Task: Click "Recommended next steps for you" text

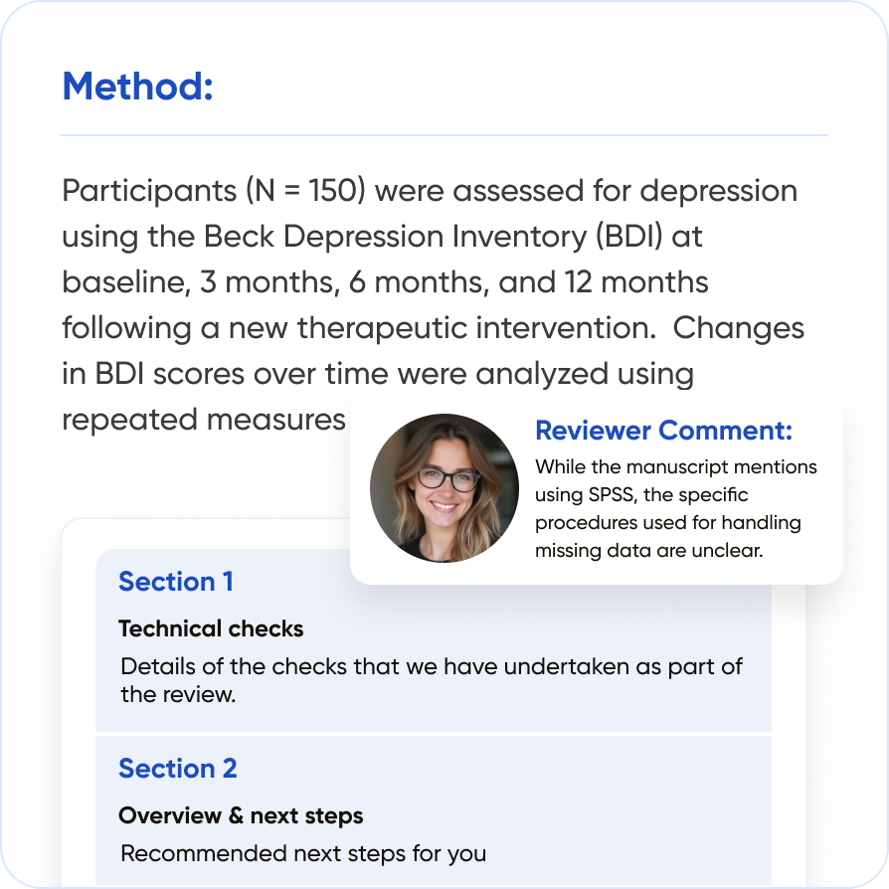Action: pos(303,853)
